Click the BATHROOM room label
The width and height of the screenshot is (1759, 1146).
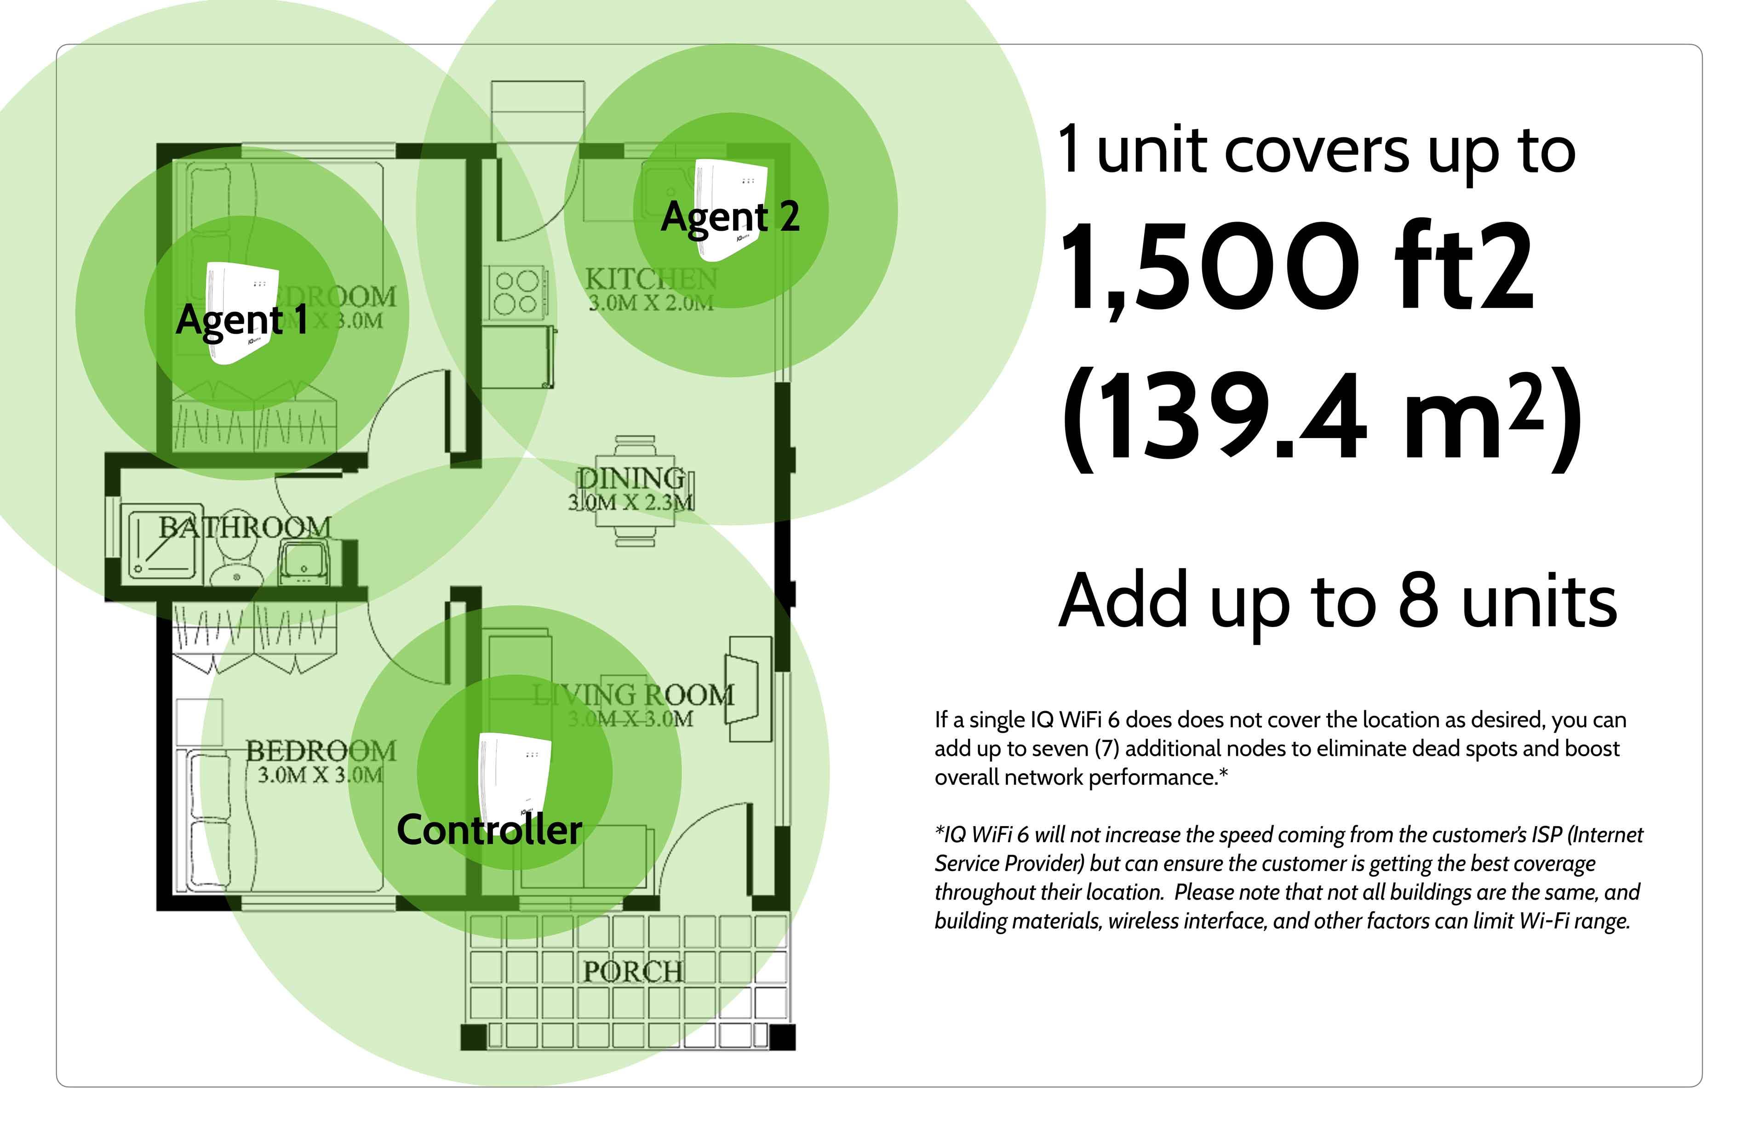245,527
